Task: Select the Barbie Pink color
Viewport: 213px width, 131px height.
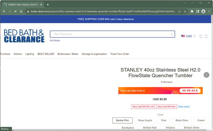Action: tap(122, 120)
